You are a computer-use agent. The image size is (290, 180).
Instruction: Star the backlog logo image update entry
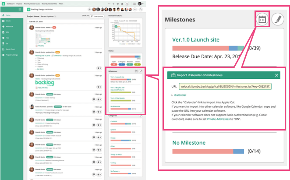pos(99,87)
